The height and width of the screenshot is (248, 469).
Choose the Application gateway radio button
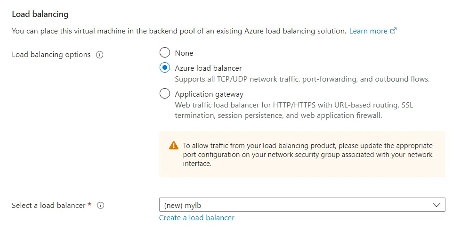pyautogui.click(x=164, y=94)
